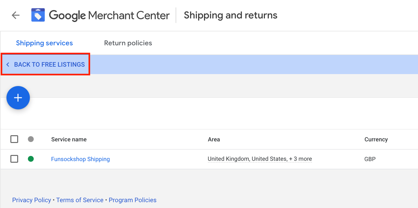418x208 pixels.
Task: Open the Privacy Policy link
Action: click(x=31, y=200)
